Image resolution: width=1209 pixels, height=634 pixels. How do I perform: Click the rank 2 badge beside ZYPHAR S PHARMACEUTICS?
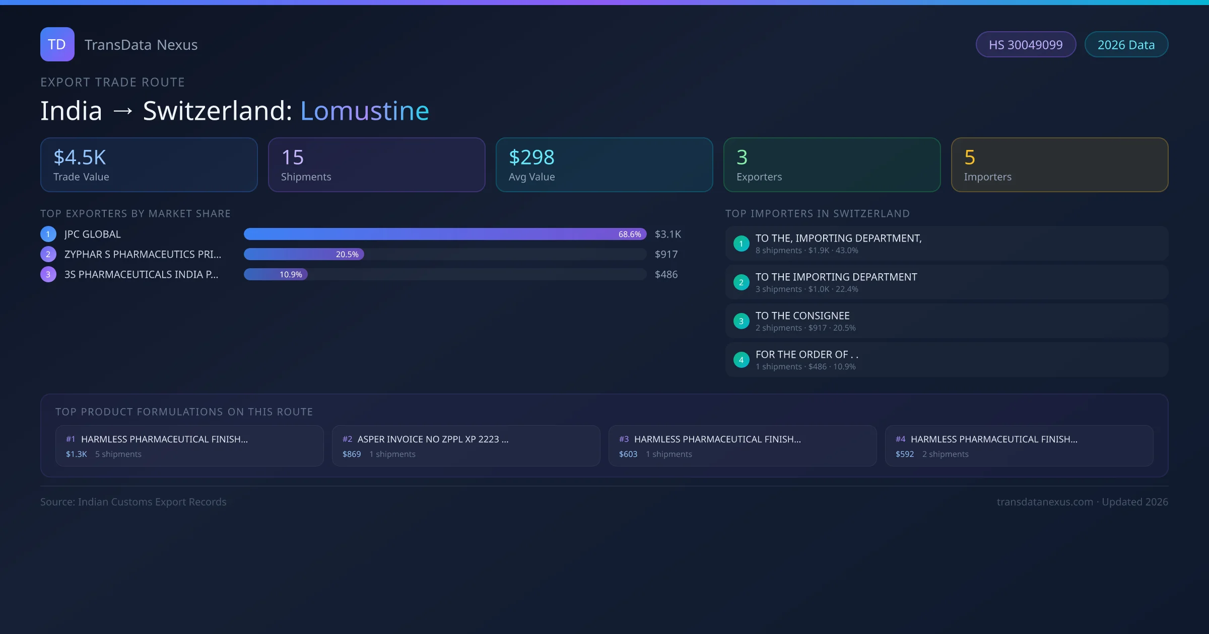coord(48,254)
